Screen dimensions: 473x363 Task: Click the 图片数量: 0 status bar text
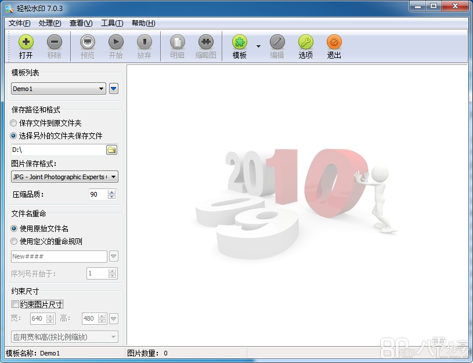147,353
